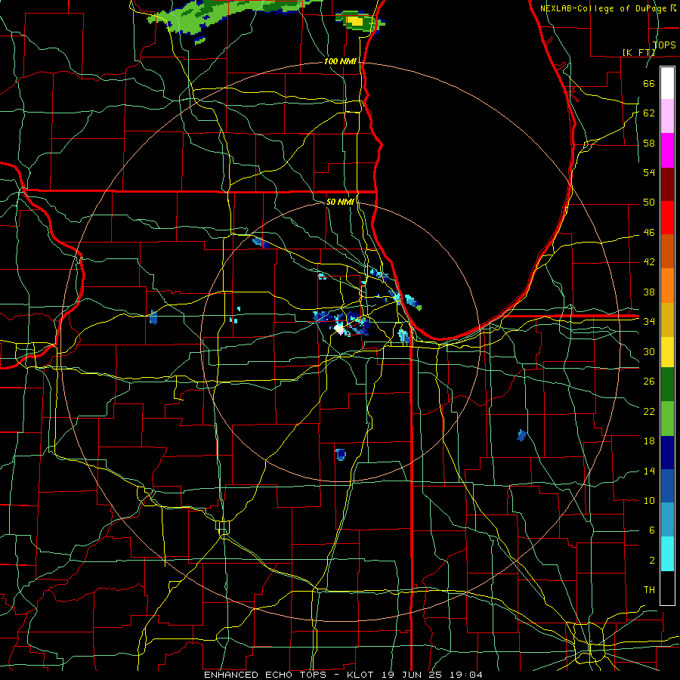Click the bright red 50 kft legend swatch

[667, 218]
